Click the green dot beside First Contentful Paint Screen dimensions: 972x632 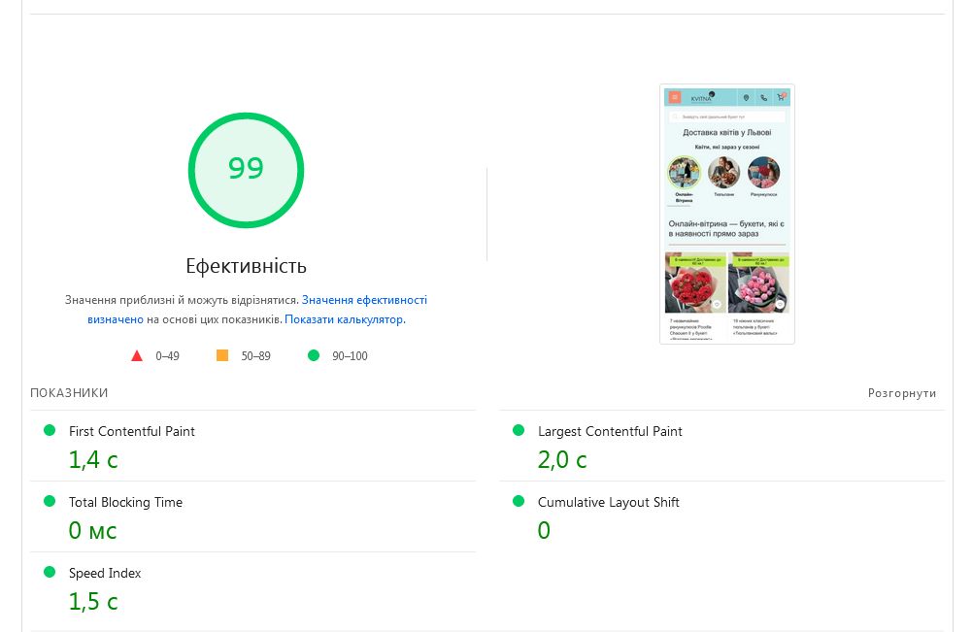click(x=50, y=430)
